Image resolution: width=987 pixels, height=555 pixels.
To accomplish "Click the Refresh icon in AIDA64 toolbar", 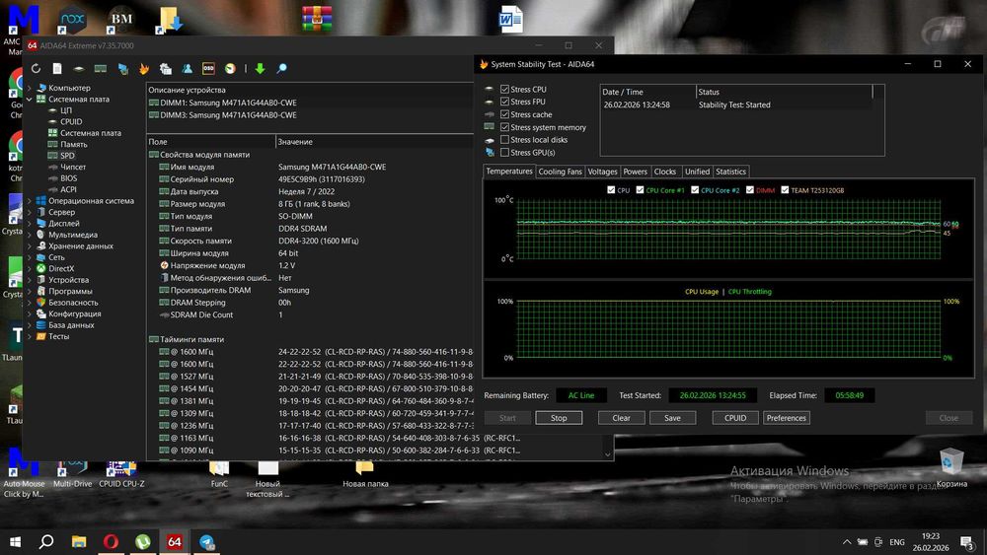I will [x=36, y=68].
